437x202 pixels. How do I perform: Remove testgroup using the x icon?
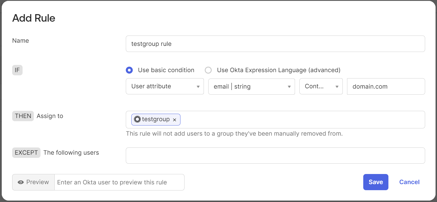pyautogui.click(x=174, y=120)
